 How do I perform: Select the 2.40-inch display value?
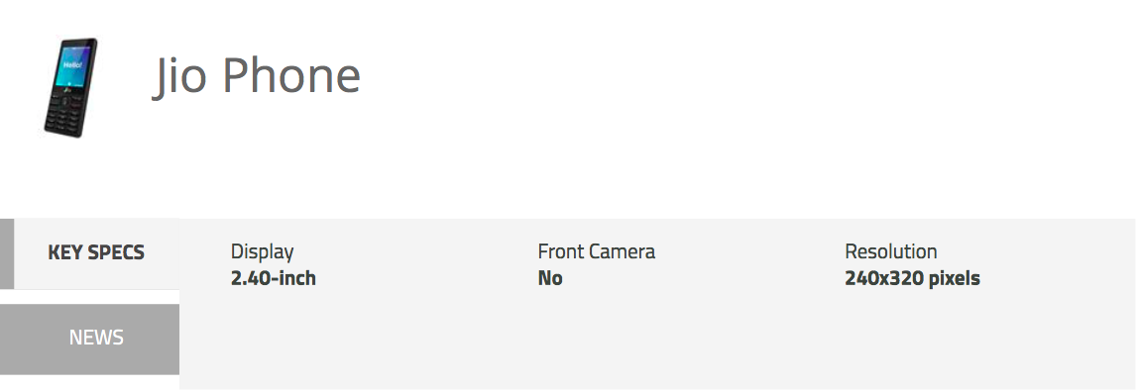pyautogui.click(x=273, y=278)
